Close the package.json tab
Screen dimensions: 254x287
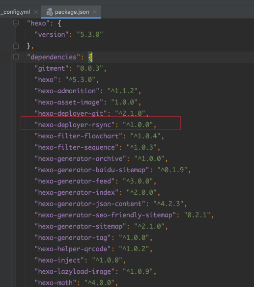95,12
